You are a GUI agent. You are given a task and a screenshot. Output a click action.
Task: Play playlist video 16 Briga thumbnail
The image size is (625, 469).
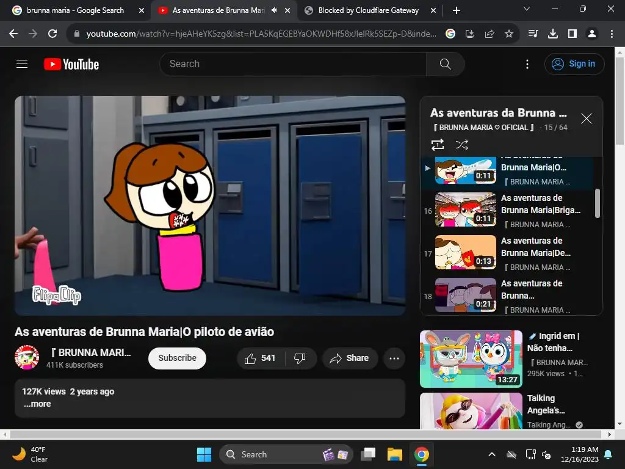pyautogui.click(x=466, y=209)
